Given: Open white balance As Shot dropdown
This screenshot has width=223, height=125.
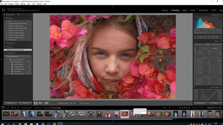Looking at the screenshot, I should (215, 48).
